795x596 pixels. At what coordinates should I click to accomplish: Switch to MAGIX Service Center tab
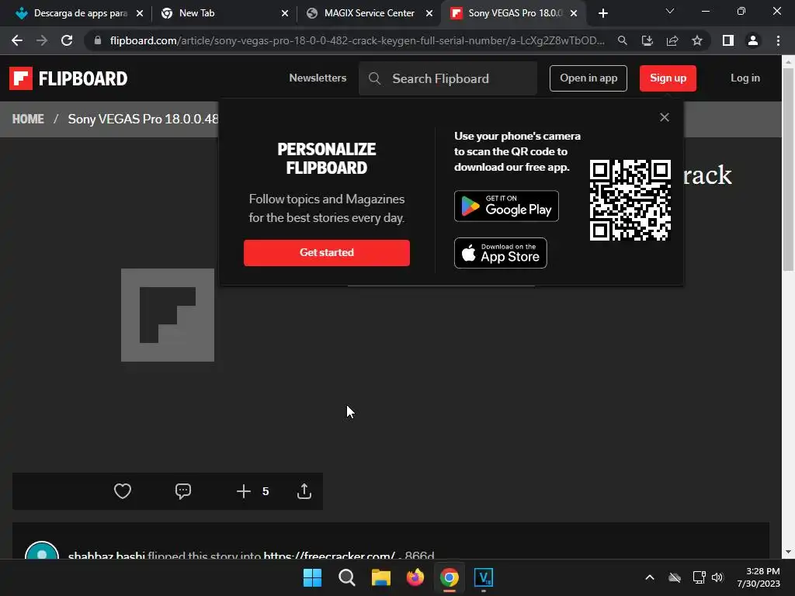coord(369,13)
